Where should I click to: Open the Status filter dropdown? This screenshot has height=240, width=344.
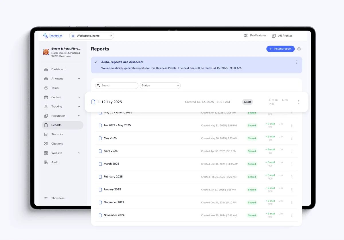coord(160,85)
